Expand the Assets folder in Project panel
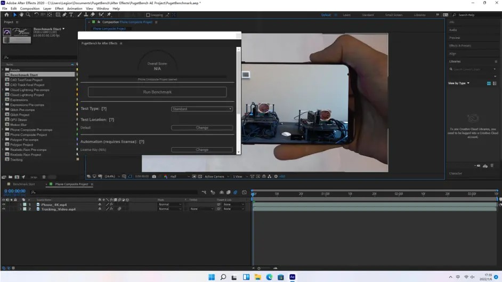 point(3,70)
